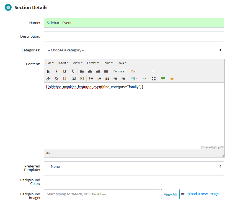Screen dimensions: 233x202
Task: Open the Tools menu
Action: click(121, 63)
